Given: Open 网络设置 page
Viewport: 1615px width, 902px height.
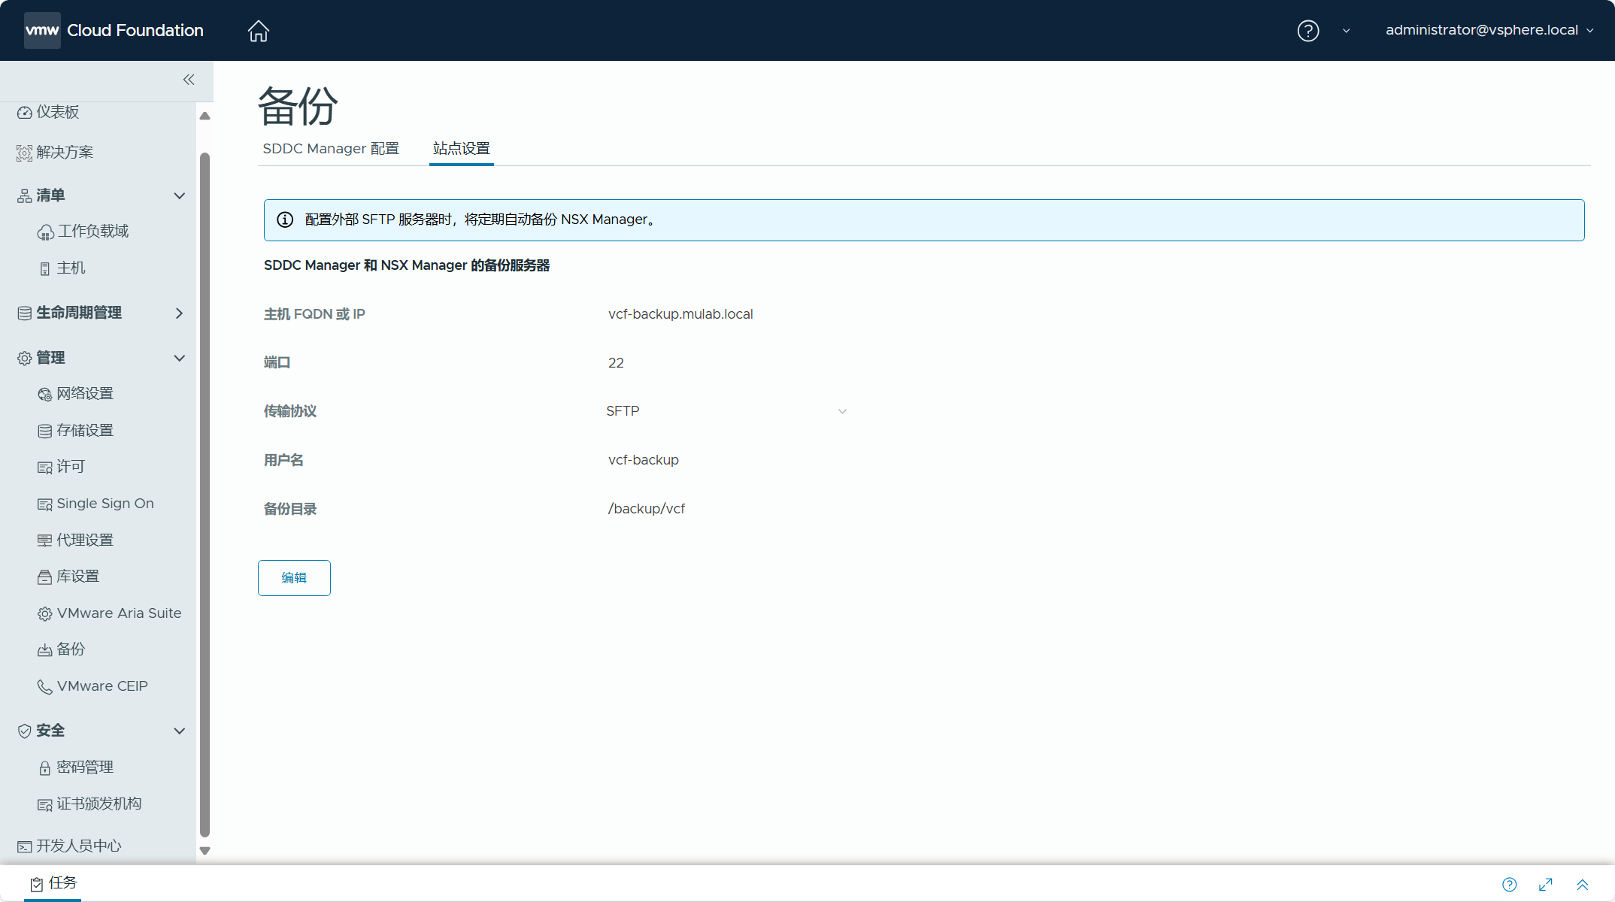Looking at the screenshot, I should click(x=85, y=394).
